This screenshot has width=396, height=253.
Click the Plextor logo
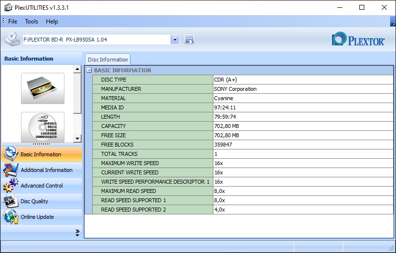358,40
